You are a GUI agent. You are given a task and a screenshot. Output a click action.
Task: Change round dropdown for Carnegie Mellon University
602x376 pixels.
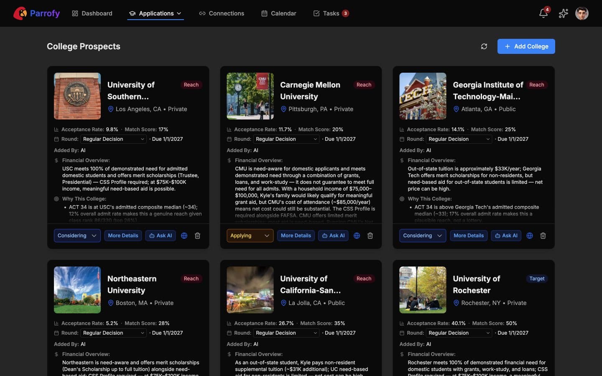click(x=286, y=139)
